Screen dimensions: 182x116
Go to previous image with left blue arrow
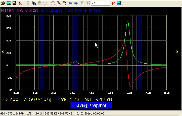pos(70,3)
